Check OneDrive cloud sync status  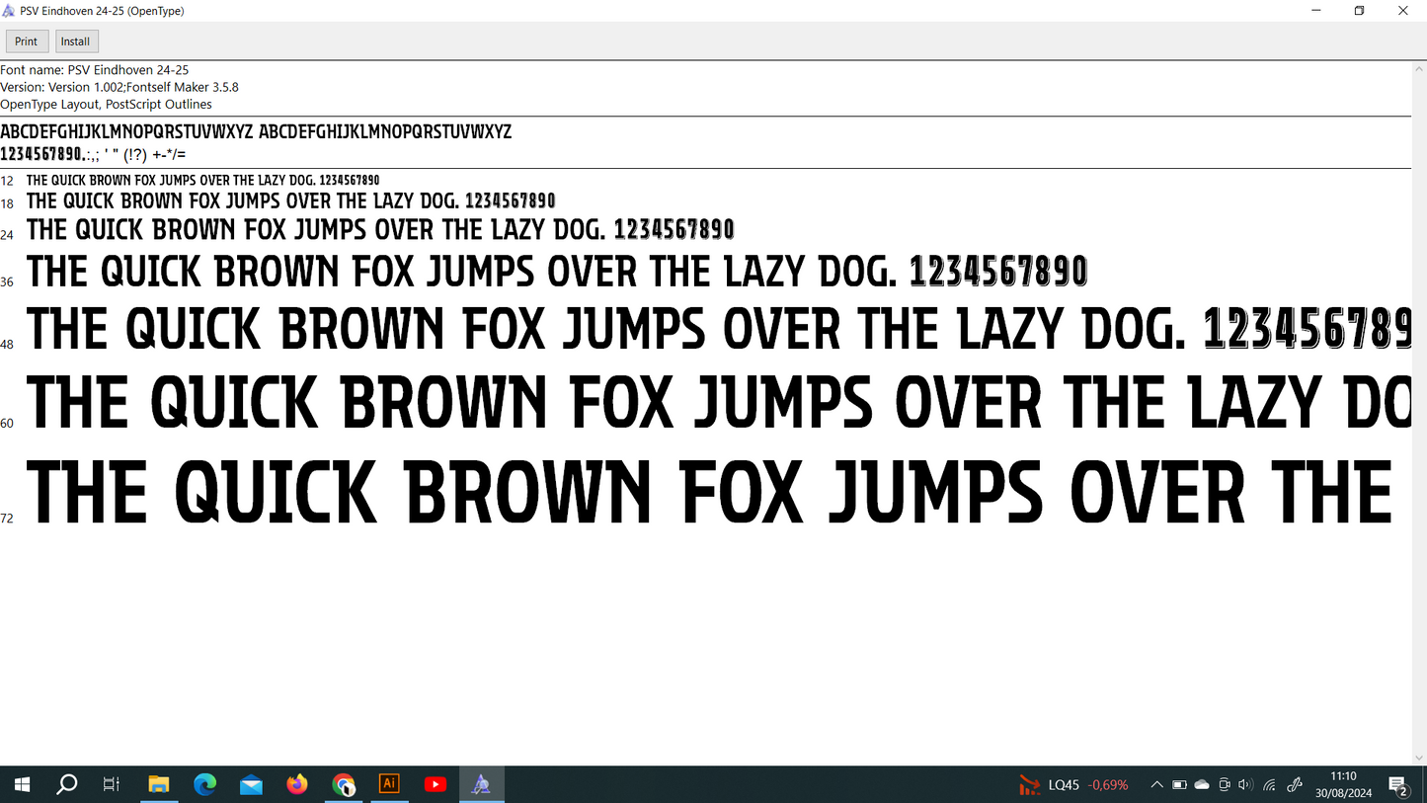coord(1202,785)
